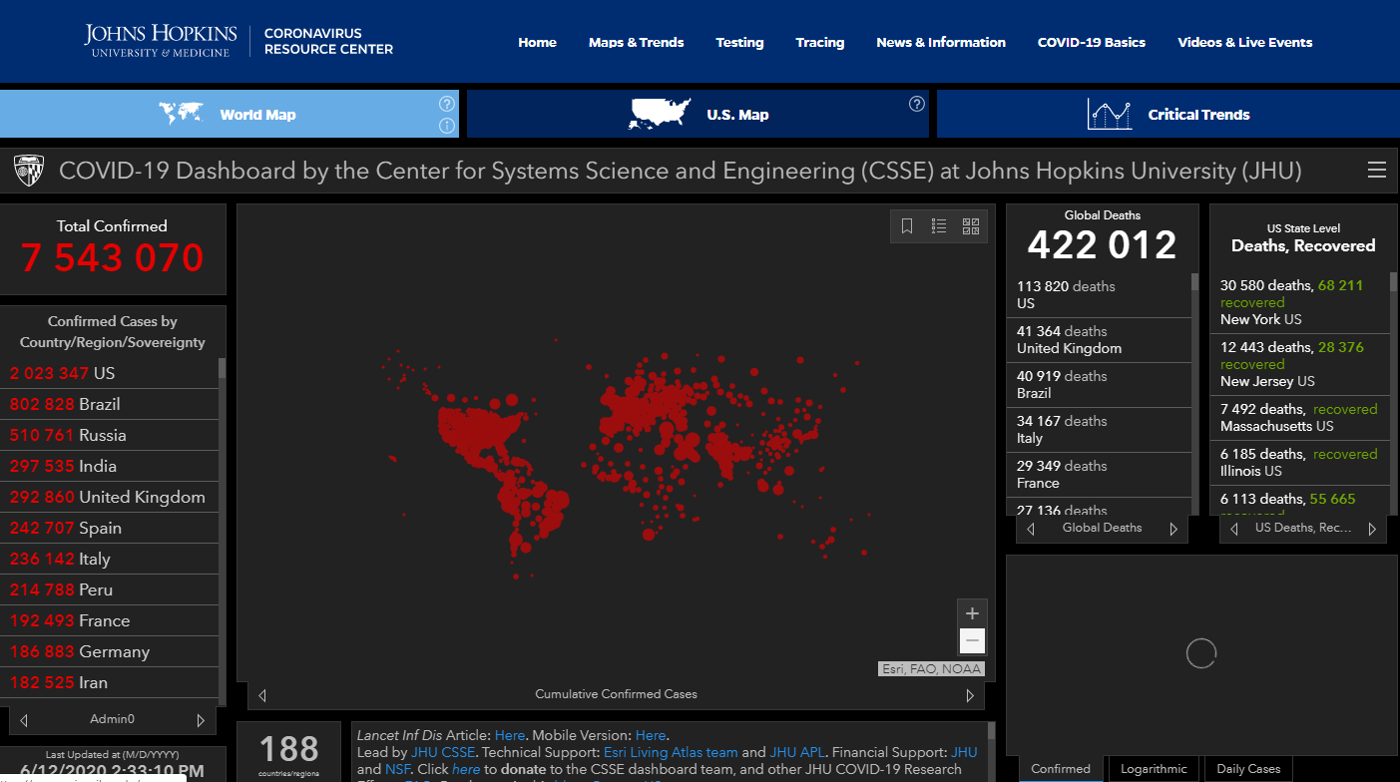Select the Confirmed chart tab
The height and width of the screenshot is (782, 1400).
point(1061,769)
